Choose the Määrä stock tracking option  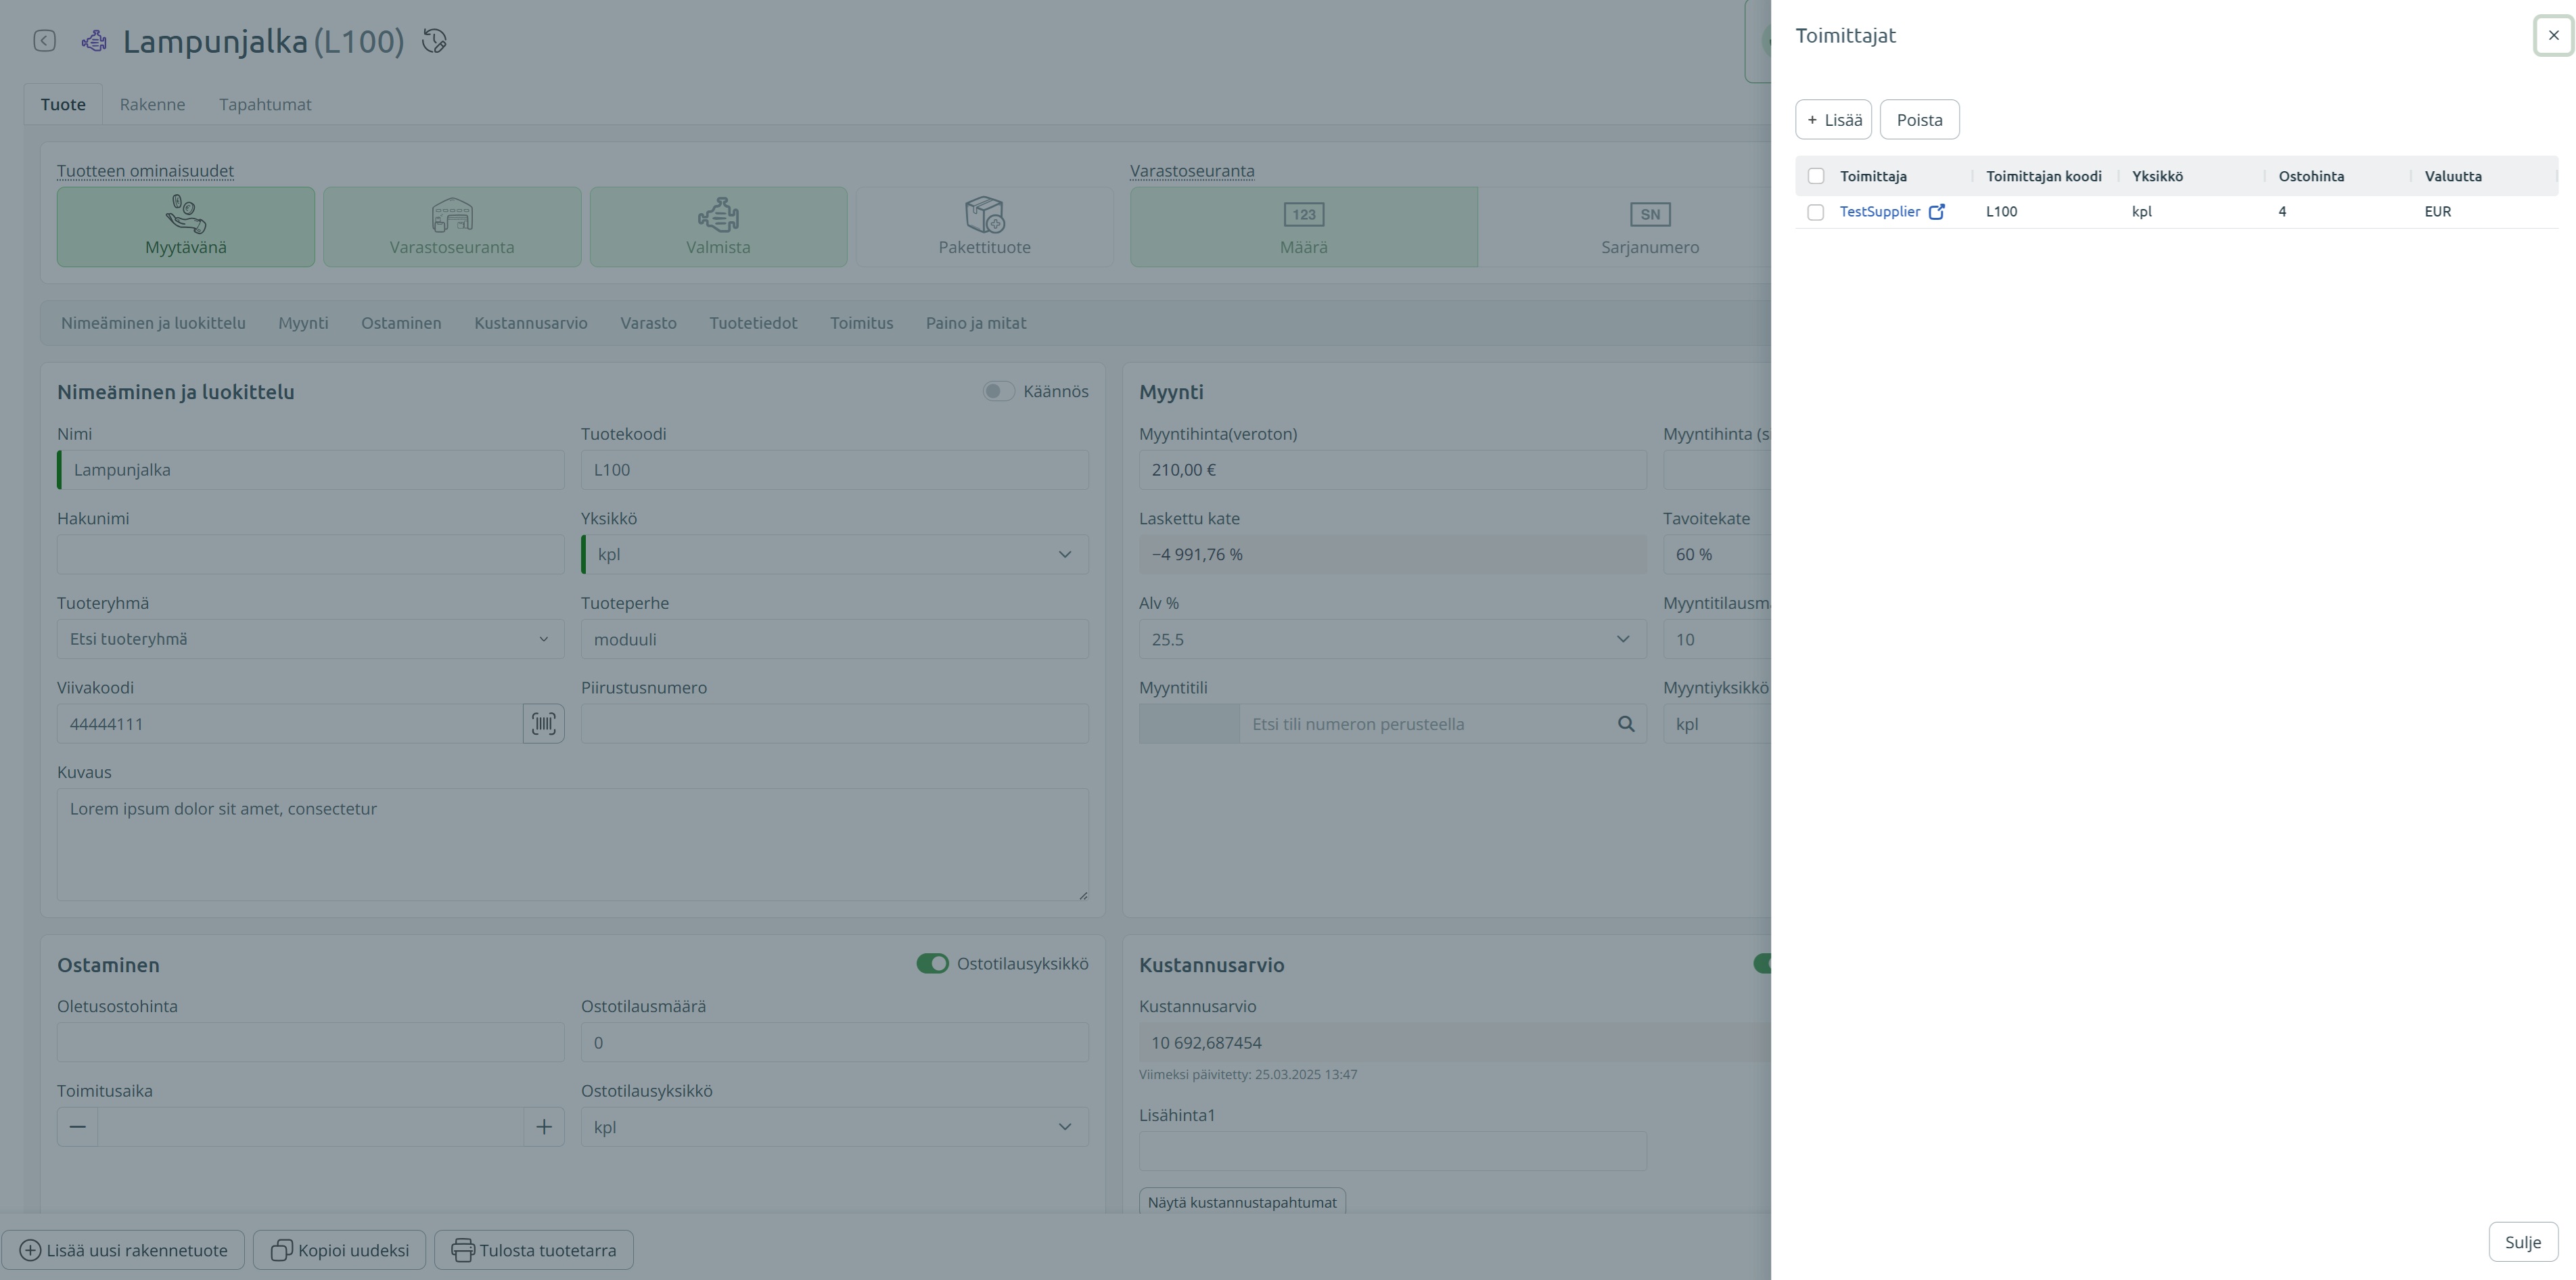(x=1304, y=227)
